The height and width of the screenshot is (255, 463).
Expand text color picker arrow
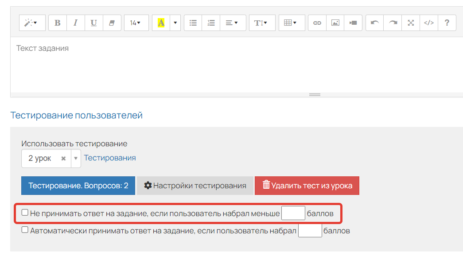coord(175,23)
